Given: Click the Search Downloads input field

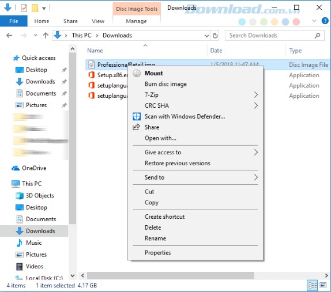Looking at the screenshot, I should click(x=270, y=35).
